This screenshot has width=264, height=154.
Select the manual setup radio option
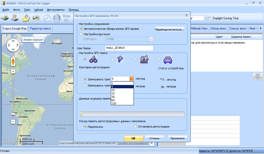81,34
